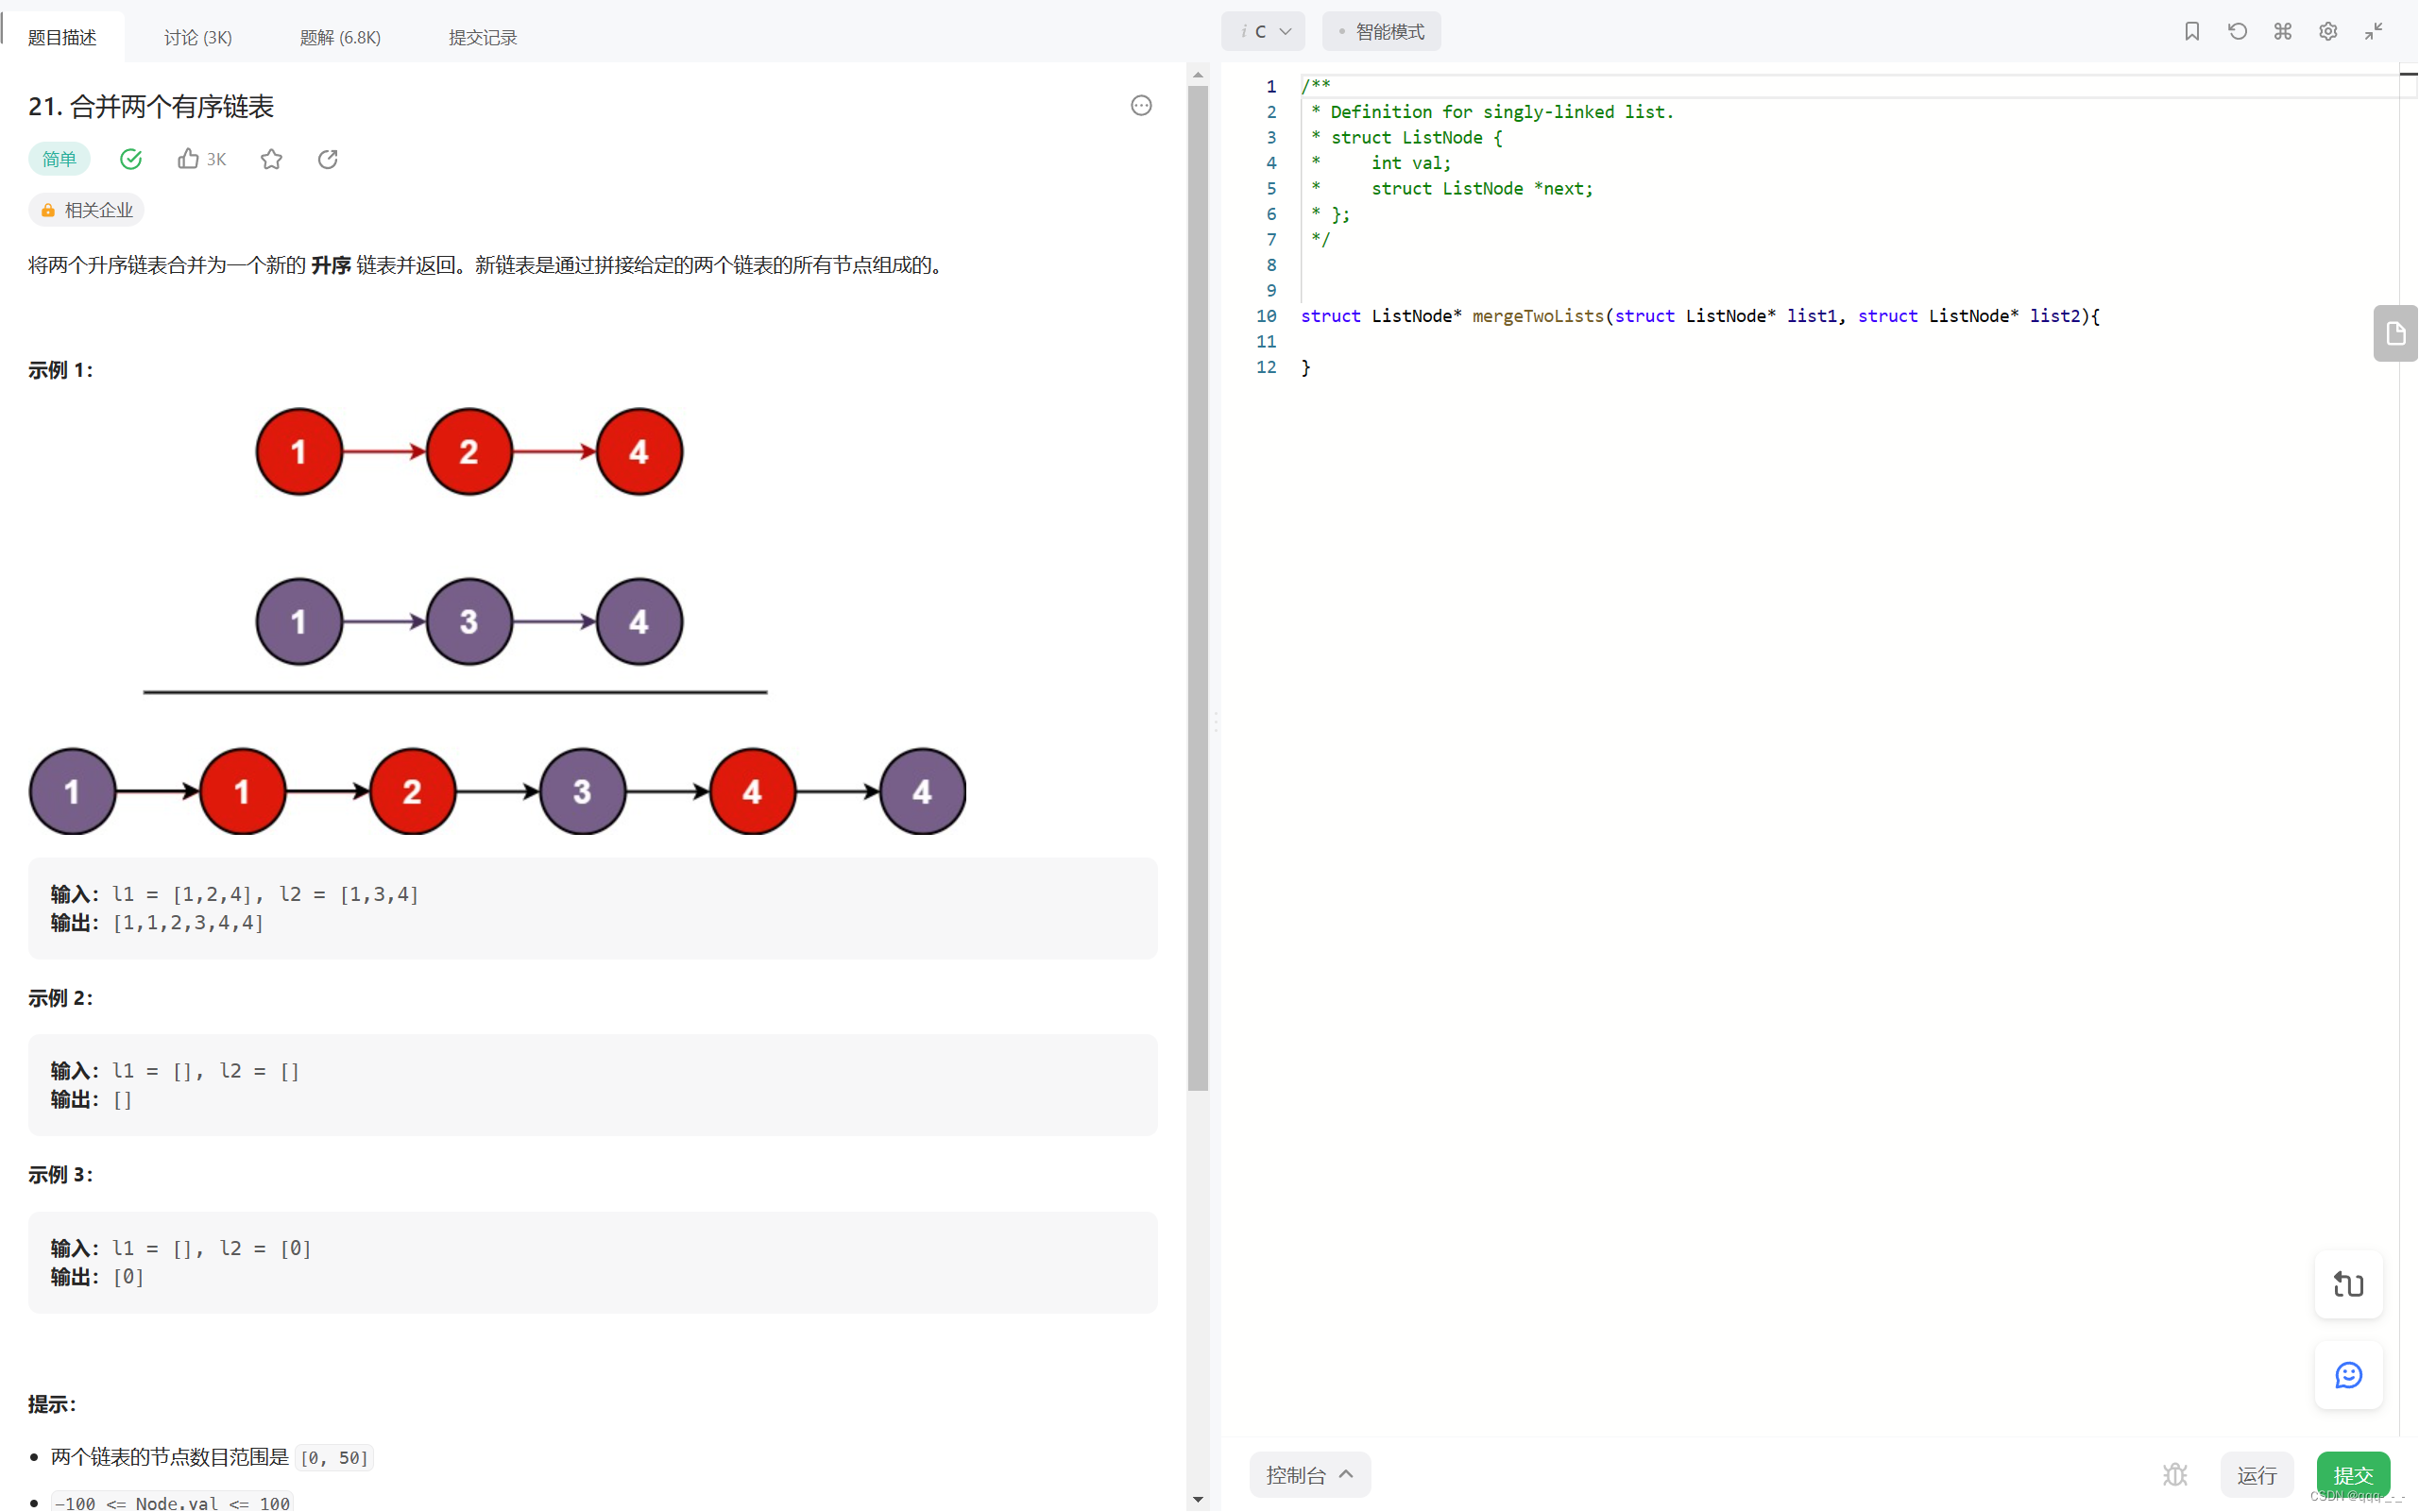Run the code with 运行 button
2419x1512 pixels.
click(2257, 1475)
